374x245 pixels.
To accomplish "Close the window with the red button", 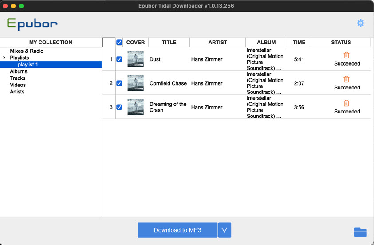I will tap(5, 6).
